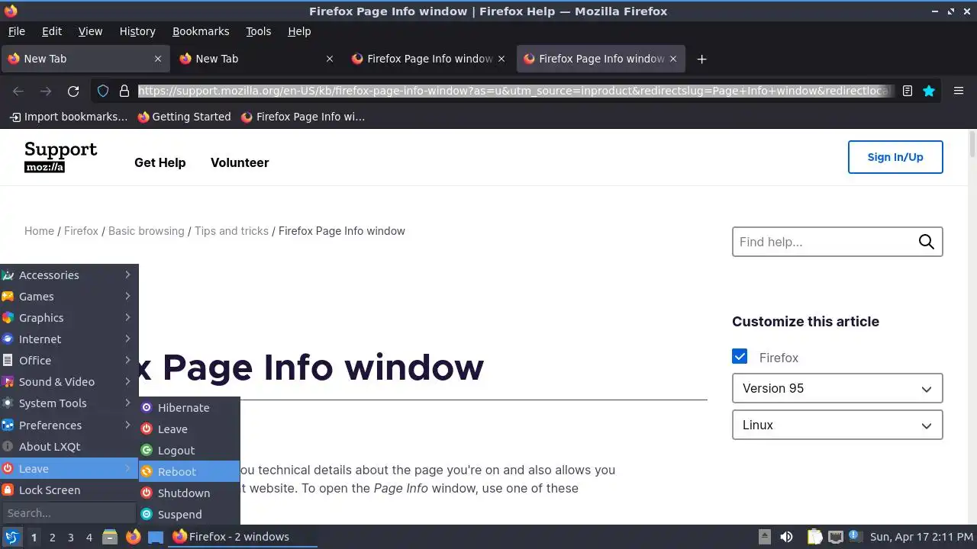Open a new tab with plus button
The image size is (977, 549).
tap(701, 59)
